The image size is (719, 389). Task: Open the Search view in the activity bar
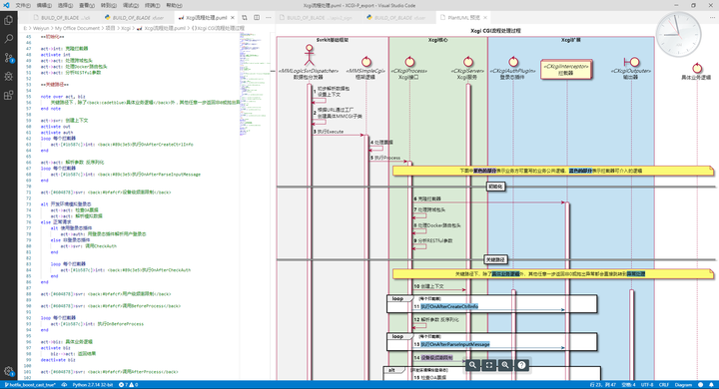(x=8, y=39)
